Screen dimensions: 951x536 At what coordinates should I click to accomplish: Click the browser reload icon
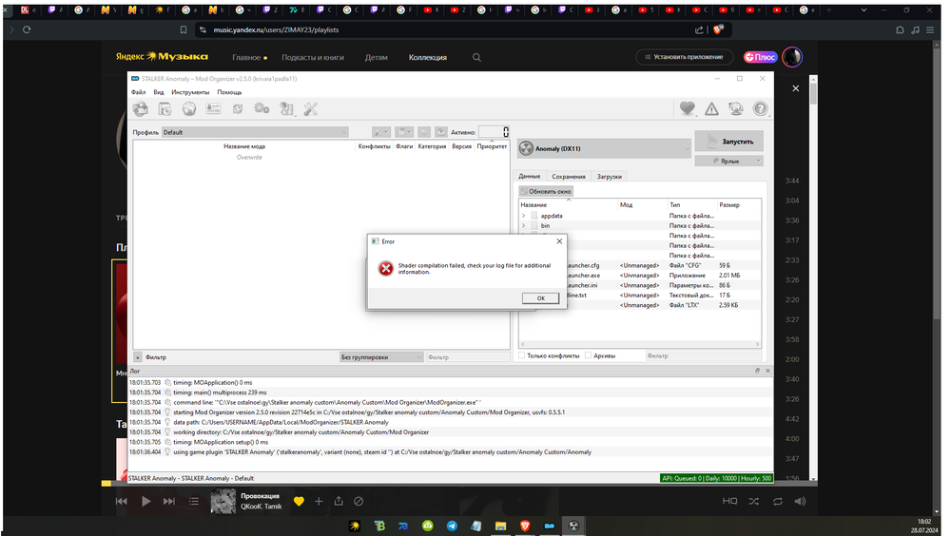point(27,29)
